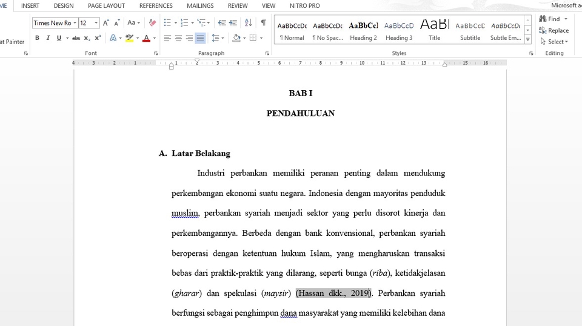This screenshot has width=582, height=326.
Task: Click the Shading paint bucket icon
Action: click(236, 38)
